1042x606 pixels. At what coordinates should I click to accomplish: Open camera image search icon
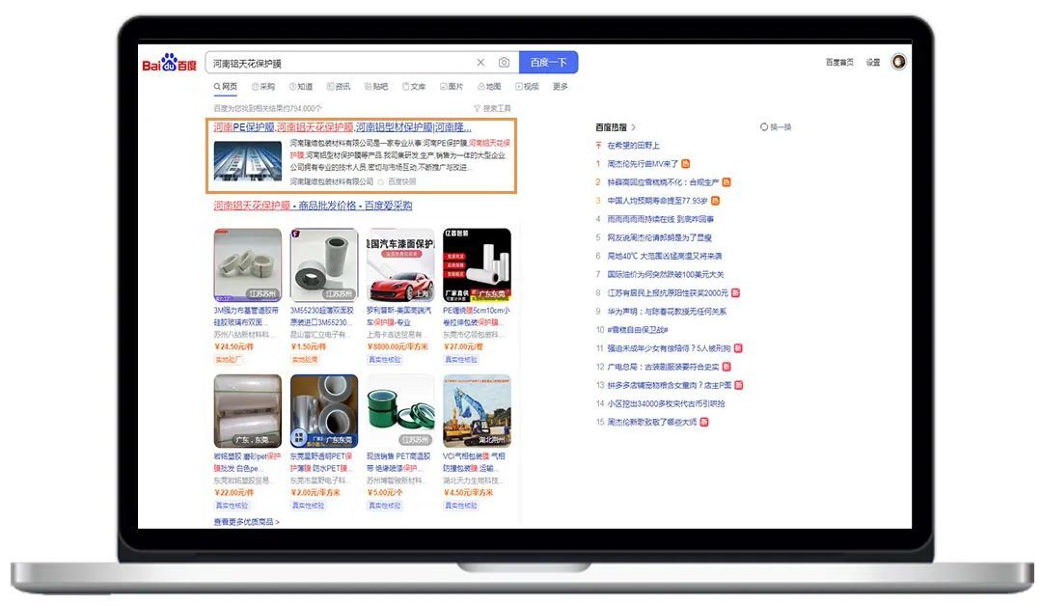point(504,63)
